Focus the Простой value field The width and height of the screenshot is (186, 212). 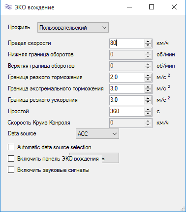click(127, 112)
